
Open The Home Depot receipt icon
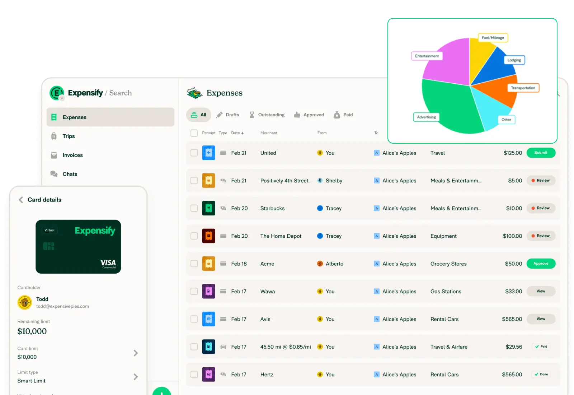[208, 236]
